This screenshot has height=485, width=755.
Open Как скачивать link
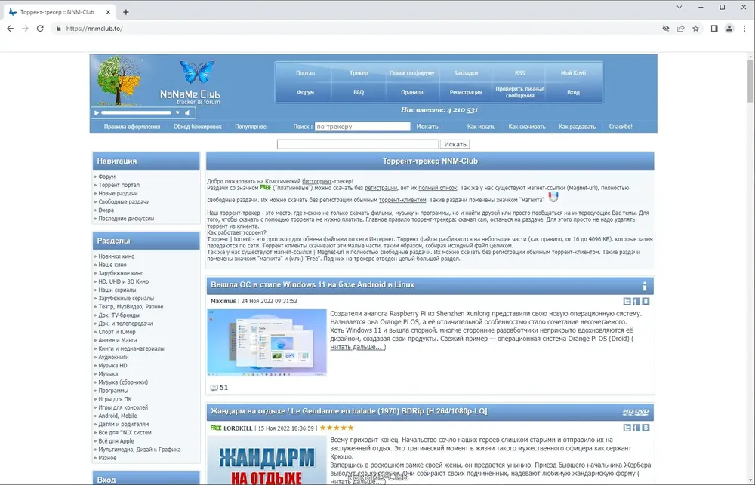click(x=527, y=127)
